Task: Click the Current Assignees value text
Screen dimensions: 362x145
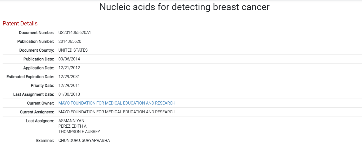Action: (117, 112)
